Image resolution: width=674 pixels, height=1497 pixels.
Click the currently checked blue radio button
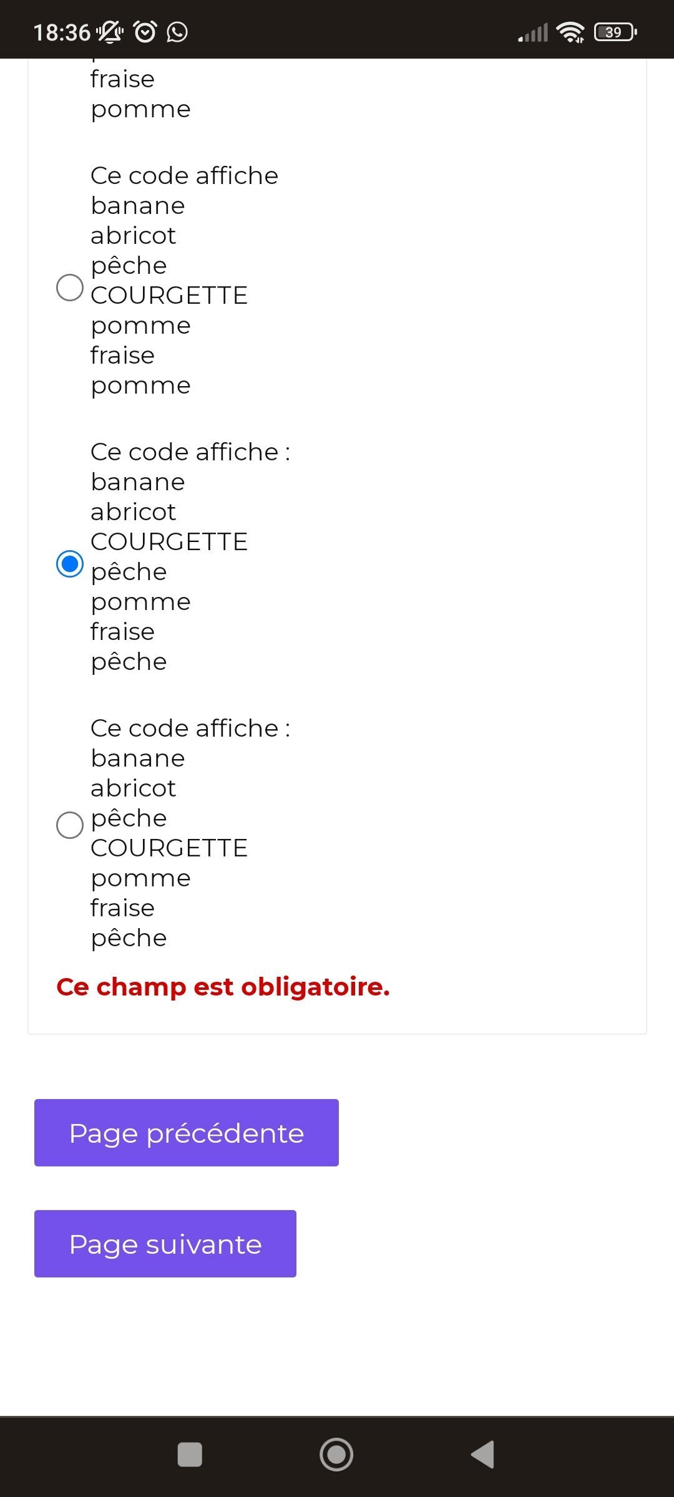point(70,564)
